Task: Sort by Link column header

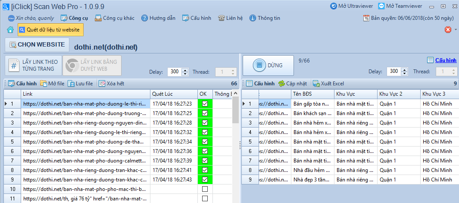Action: tap(85, 94)
